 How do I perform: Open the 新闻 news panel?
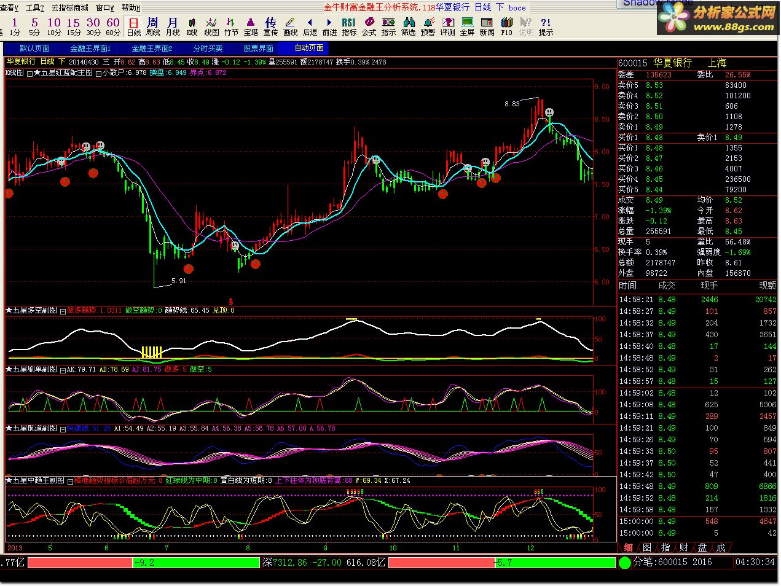pos(487,26)
